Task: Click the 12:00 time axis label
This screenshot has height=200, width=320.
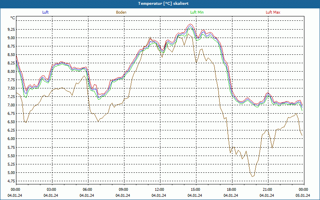Action: [x=160, y=190]
